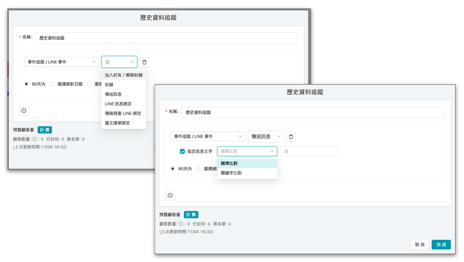Choose LINE 訊息綁定 option
This screenshot has width=464, height=262.
click(x=123, y=104)
